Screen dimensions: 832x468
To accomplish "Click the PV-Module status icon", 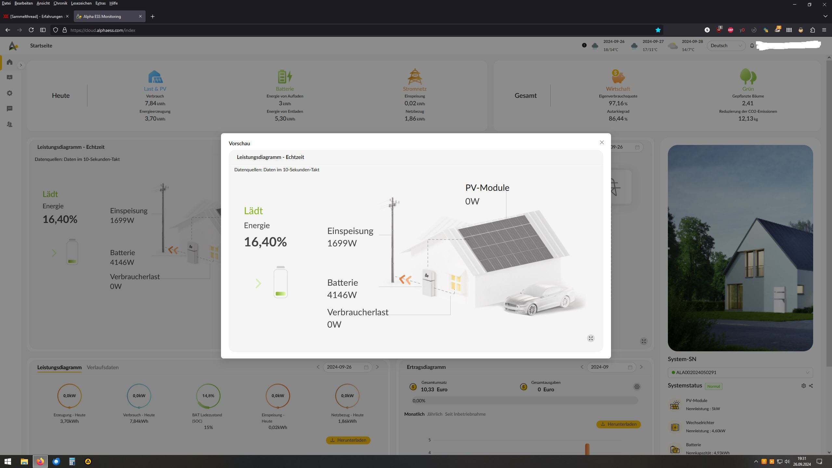I will tap(675, 405).
